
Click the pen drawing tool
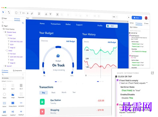click(32, 13)
